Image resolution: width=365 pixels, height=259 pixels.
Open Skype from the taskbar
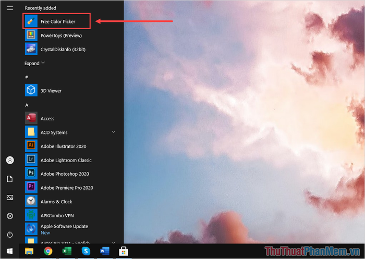[86, 251]
